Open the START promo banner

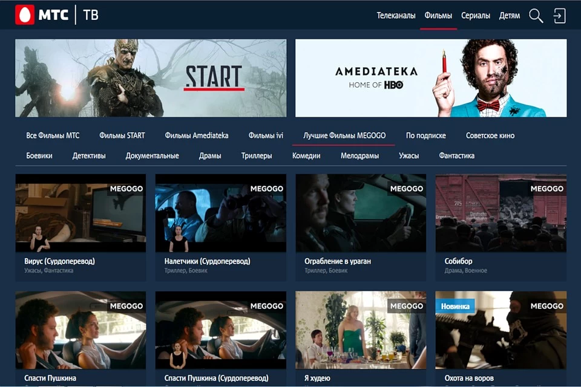point(151,78)
